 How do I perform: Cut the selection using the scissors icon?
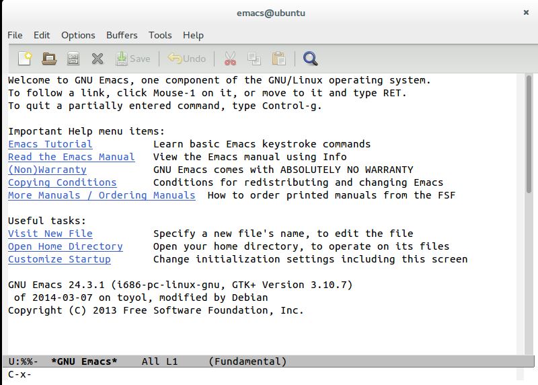[x=230, y=59]
